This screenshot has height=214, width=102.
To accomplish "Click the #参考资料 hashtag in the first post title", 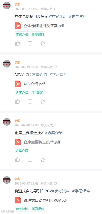I will coord(78,17).
